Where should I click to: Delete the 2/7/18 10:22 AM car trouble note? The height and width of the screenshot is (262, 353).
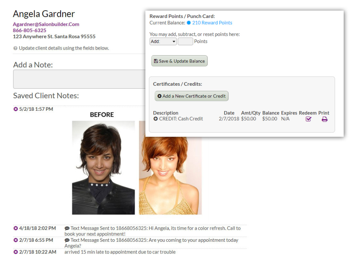tap(15, 252)
